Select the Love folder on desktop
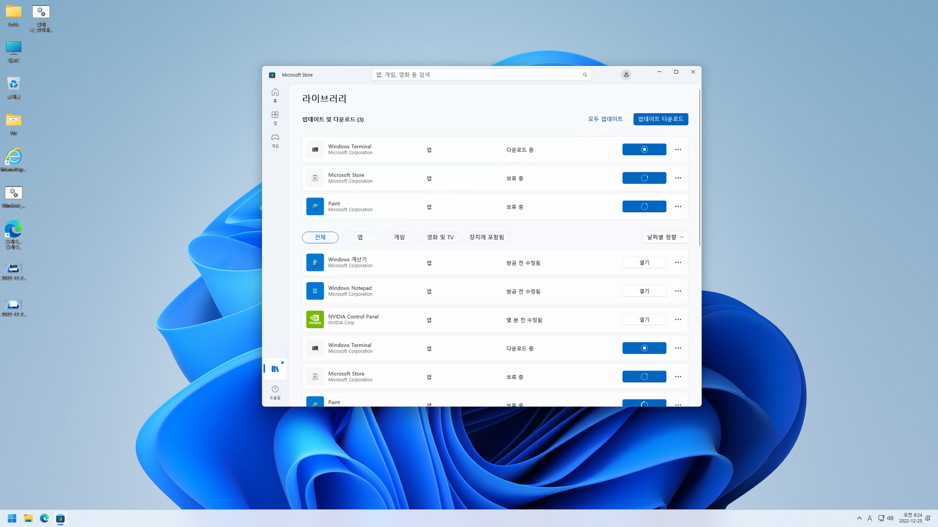 [14, 16]
